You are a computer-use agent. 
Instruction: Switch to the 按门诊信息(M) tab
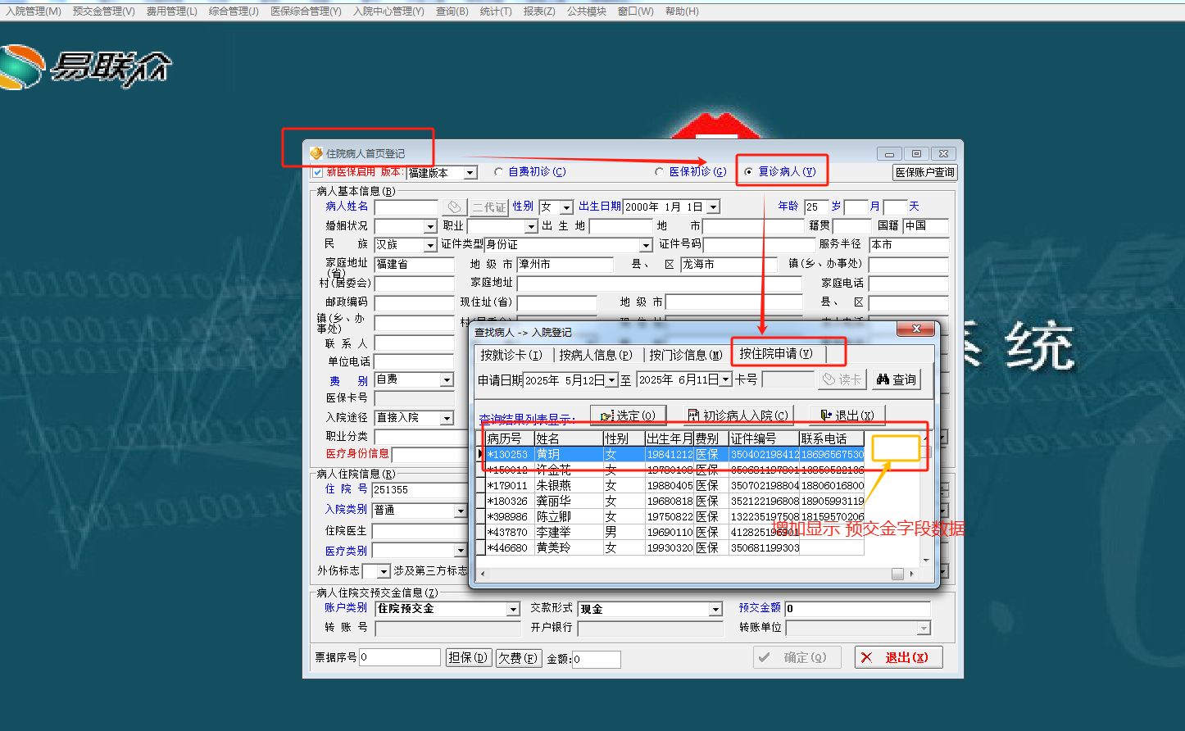(686, 355)
